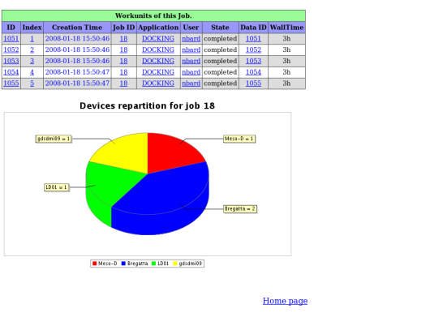Click 'Devices repartition for job 18' chart title

[x=148, y=105]
